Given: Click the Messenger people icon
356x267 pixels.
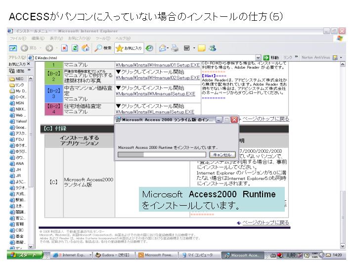Looking at the screenshot, I should pyautogui.click(x=213, y=48).
